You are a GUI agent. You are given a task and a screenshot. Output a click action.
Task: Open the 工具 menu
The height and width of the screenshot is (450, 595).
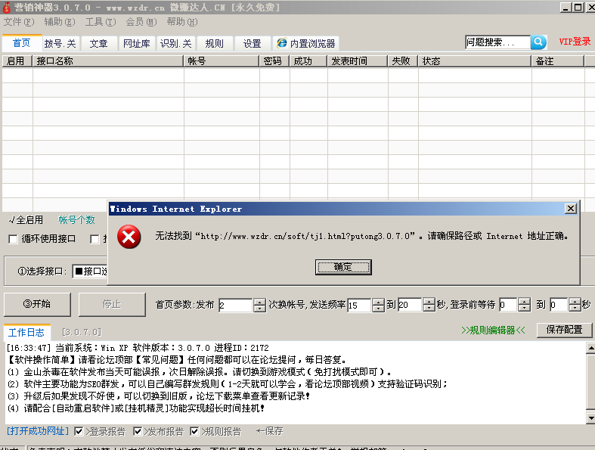tap(100, 22)
